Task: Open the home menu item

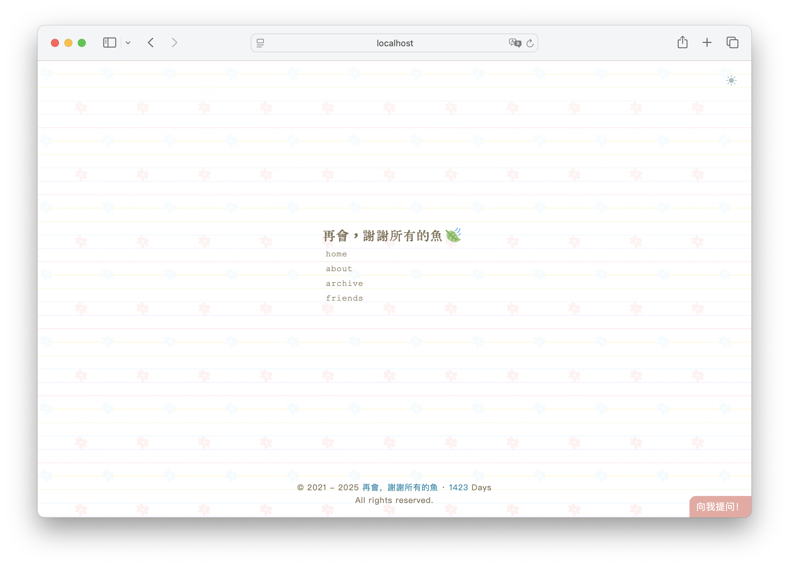Action: [336, 254]
